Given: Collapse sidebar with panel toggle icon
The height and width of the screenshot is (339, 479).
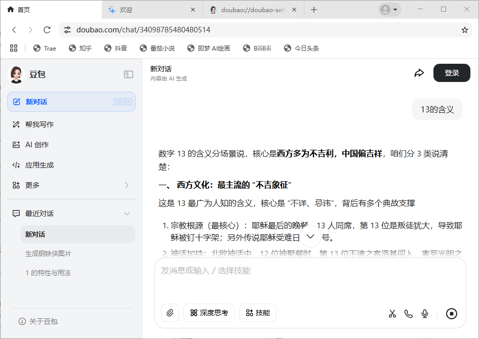Looking at the screenshot, I should 129,74.
